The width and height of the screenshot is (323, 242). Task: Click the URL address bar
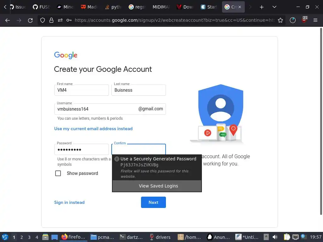click(x=175, y=20)
